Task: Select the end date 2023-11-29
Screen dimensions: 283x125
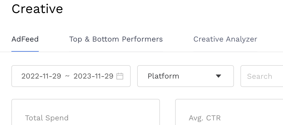Action: [x=93, y=76]
